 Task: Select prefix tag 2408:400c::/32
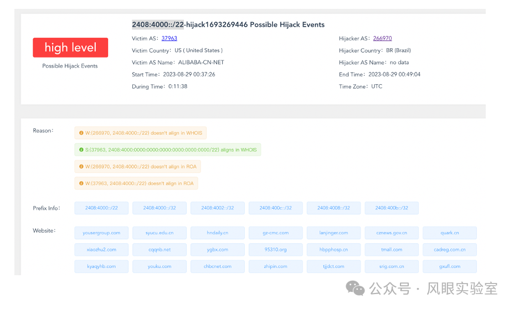pos(275,208)
